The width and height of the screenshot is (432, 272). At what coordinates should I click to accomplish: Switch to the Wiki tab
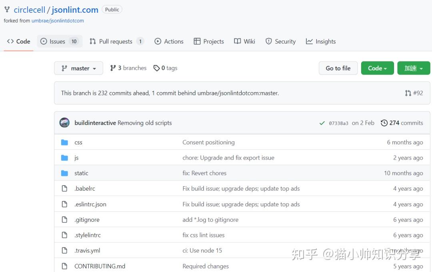(244, 41)
